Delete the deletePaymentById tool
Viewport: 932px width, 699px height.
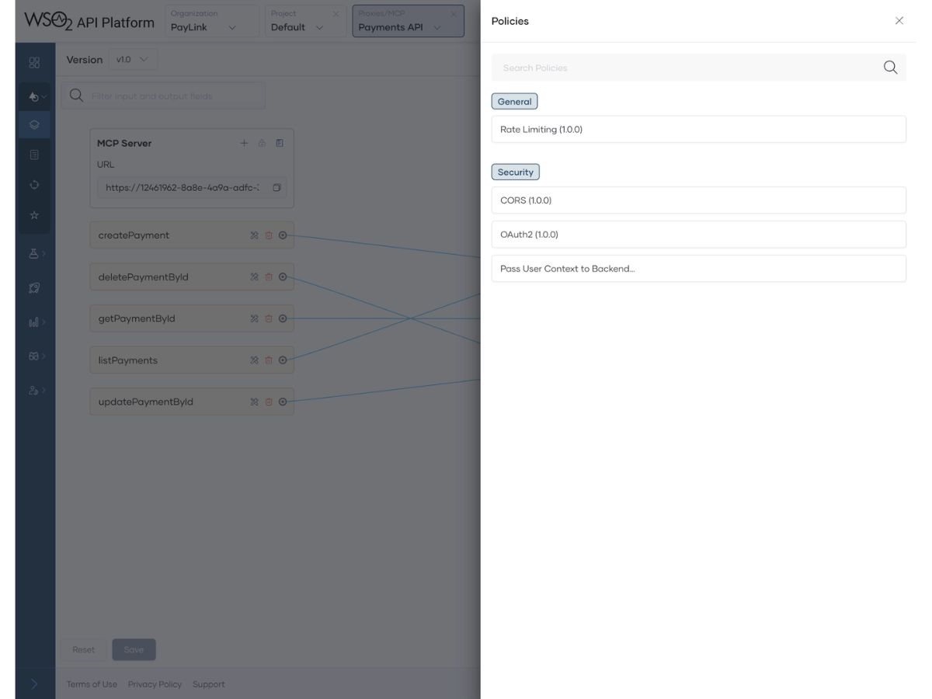pos(269,276)
